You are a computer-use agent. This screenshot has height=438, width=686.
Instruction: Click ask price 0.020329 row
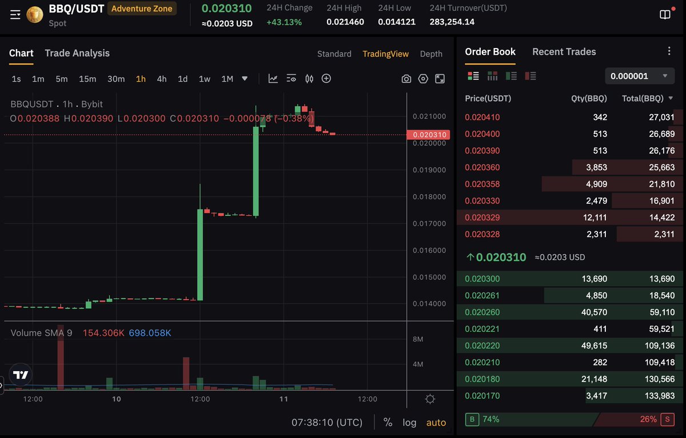(x=570, y=218)
